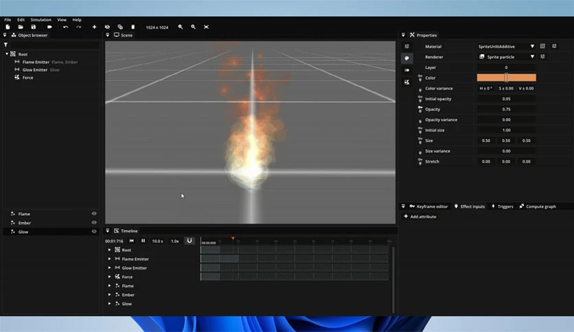The width and height of the screenshot is (574, 332).
Task: Click the Undo arrow in toolbar
Action: tap(65, 27)
